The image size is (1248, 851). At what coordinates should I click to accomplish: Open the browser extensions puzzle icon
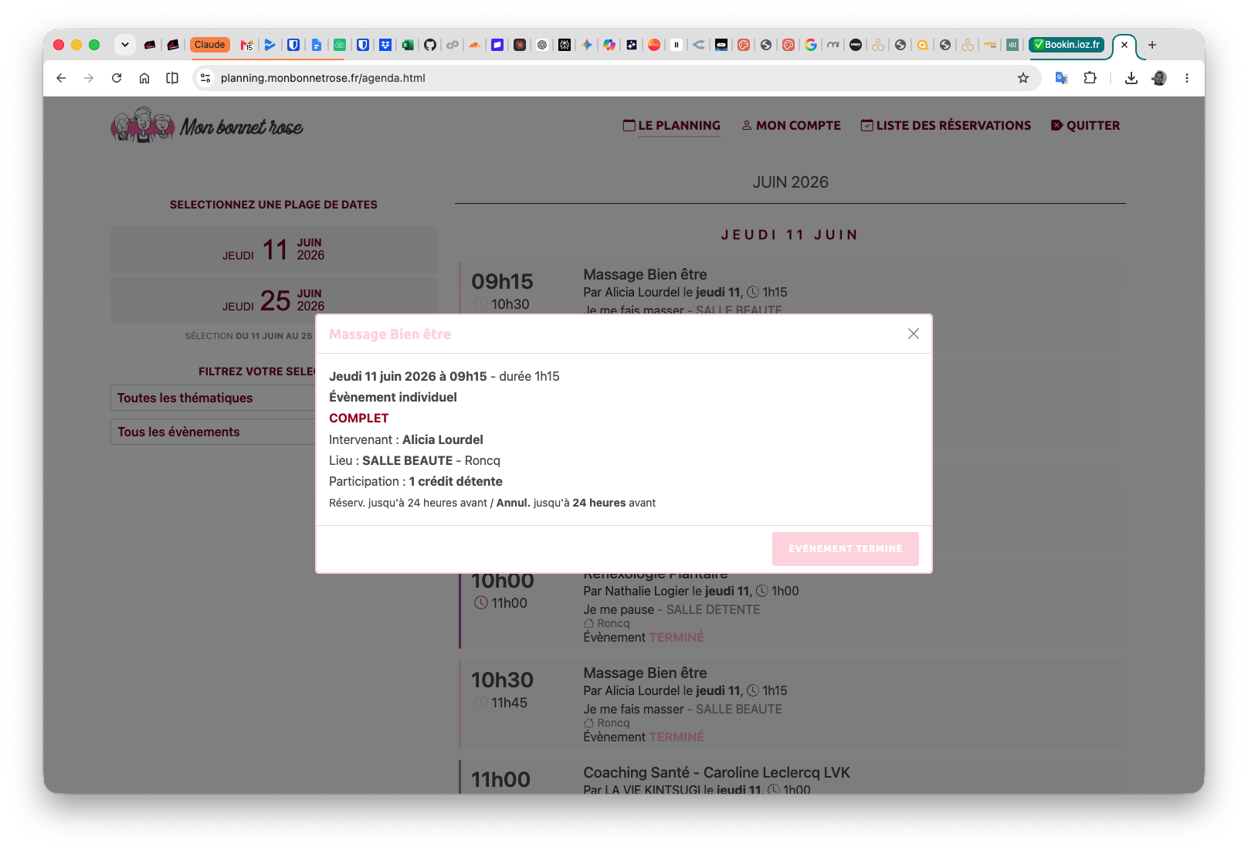[x=1090, y=78]
